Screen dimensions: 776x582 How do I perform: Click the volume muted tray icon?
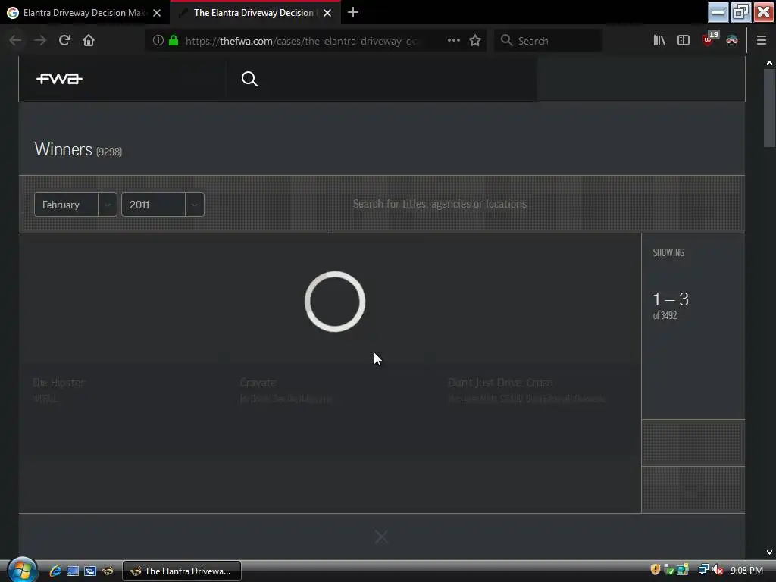pos(718,570)
